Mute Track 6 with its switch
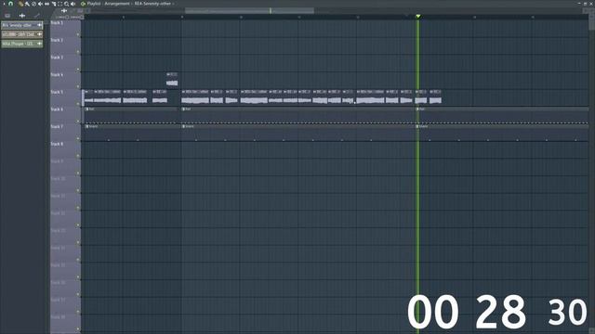 (78, 122)
